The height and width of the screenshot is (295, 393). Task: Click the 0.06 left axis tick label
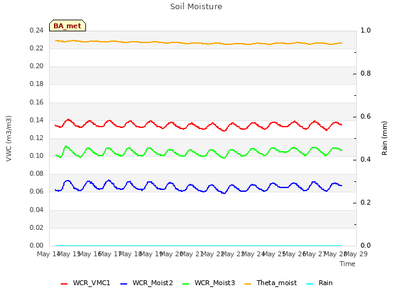(36, 191)
